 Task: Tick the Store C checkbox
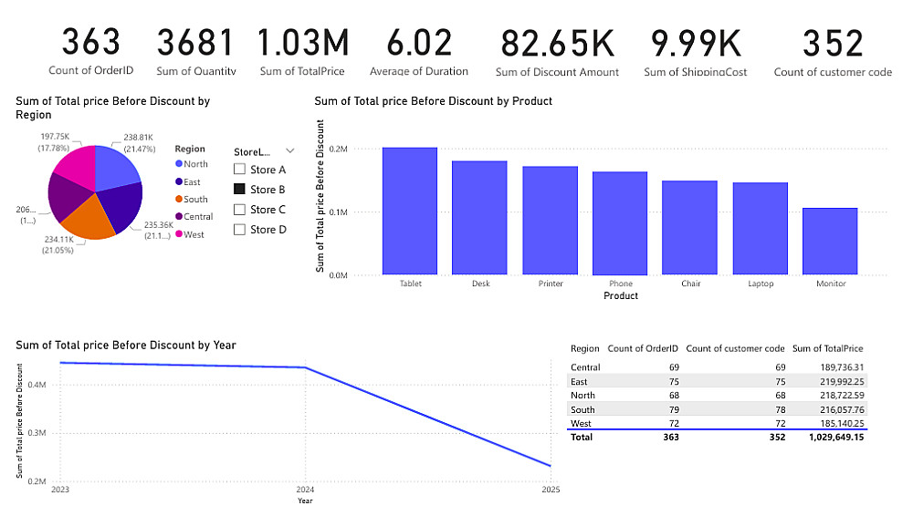pos(239,210)
